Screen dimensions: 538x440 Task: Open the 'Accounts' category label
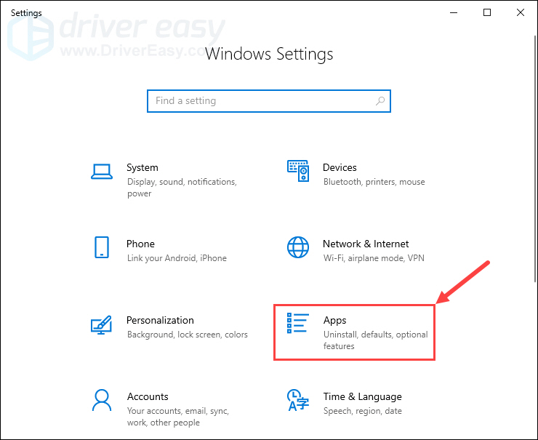[x=148, y=396]
